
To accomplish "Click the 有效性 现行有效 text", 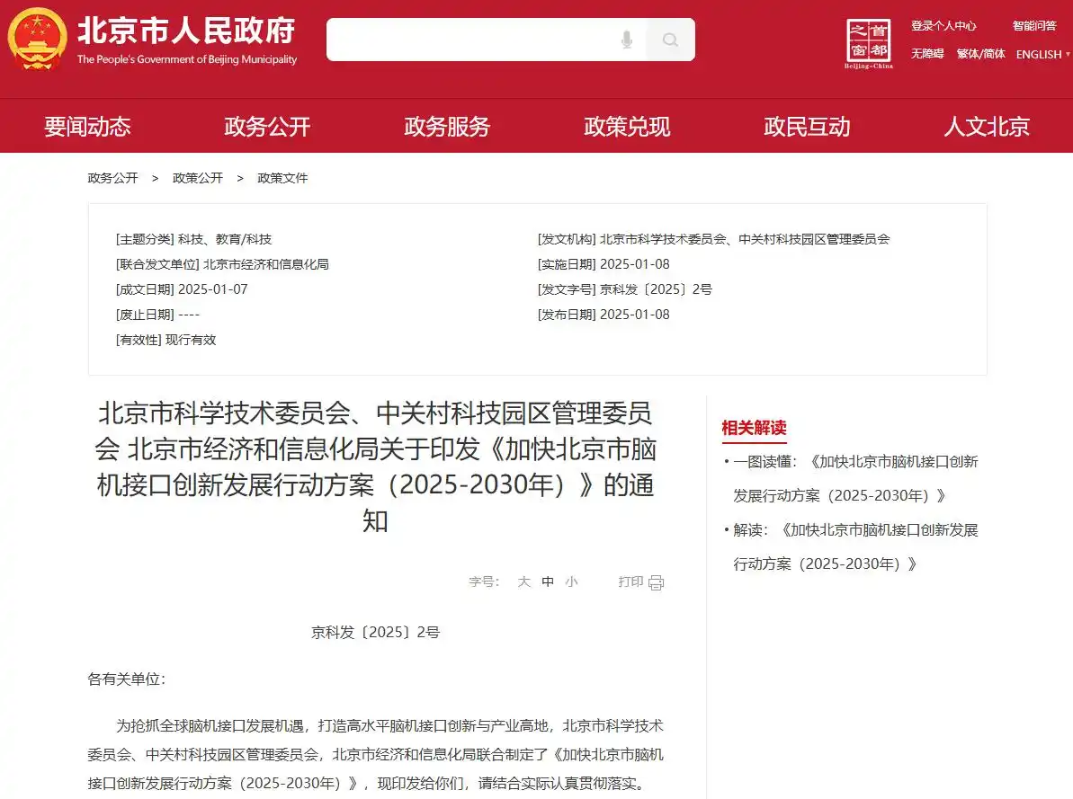I will (x=165, y=340).
